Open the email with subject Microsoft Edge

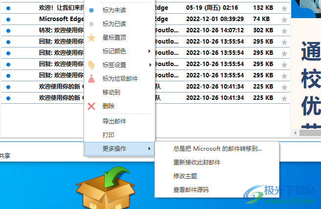(x=62, y=19)
